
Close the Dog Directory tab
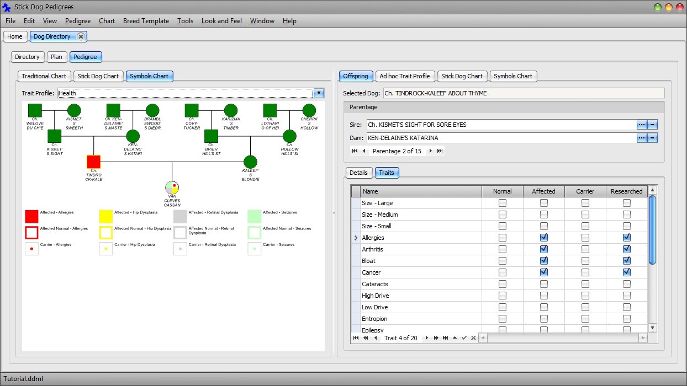[x=81, y=36]
